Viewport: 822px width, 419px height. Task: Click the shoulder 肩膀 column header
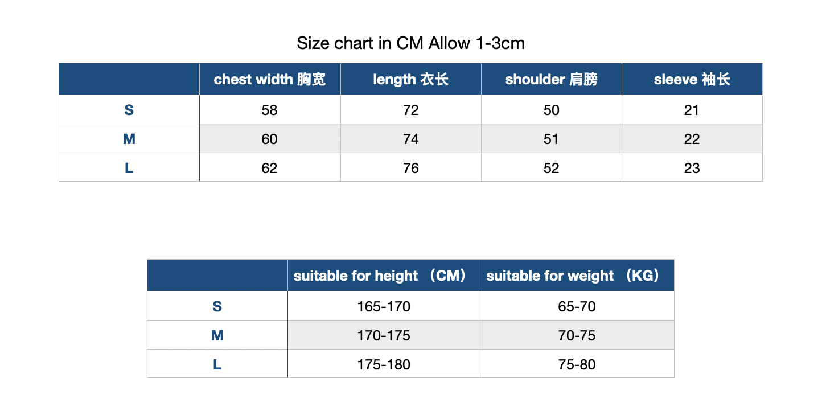point(552,79)
